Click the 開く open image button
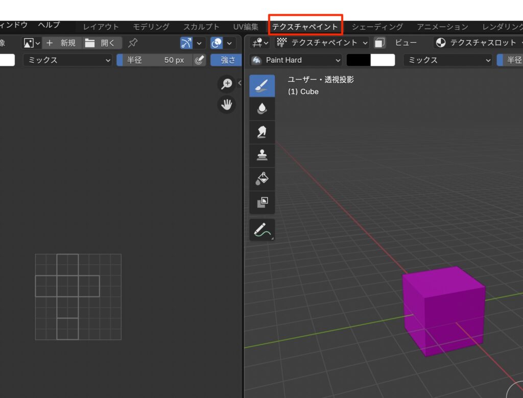This screenshot has height=398, width=523. 102,43
